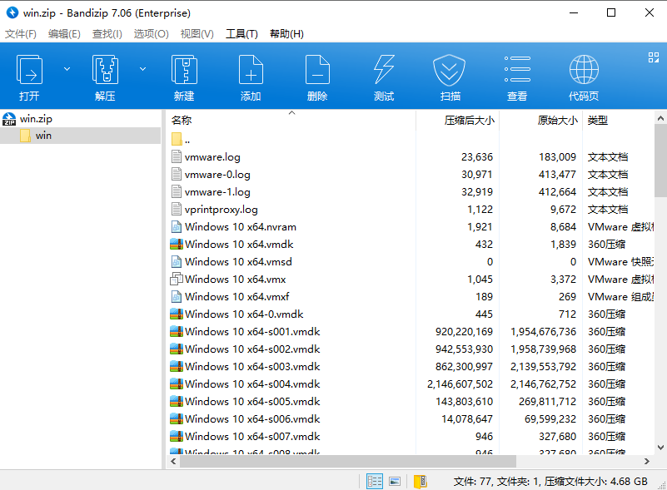Select the Windows 10 x64.nvram file icon
667x490 pixels.
click(176, 226)
